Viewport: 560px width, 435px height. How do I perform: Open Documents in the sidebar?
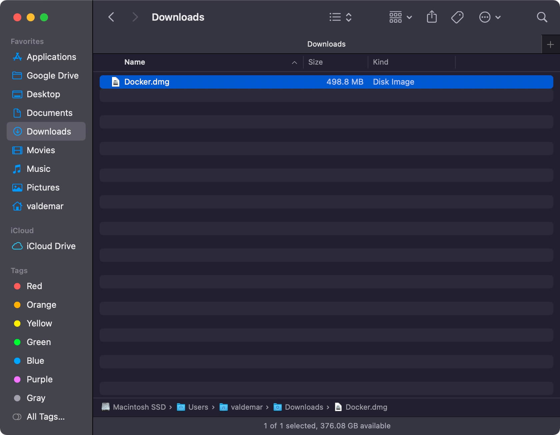(46, 113)
